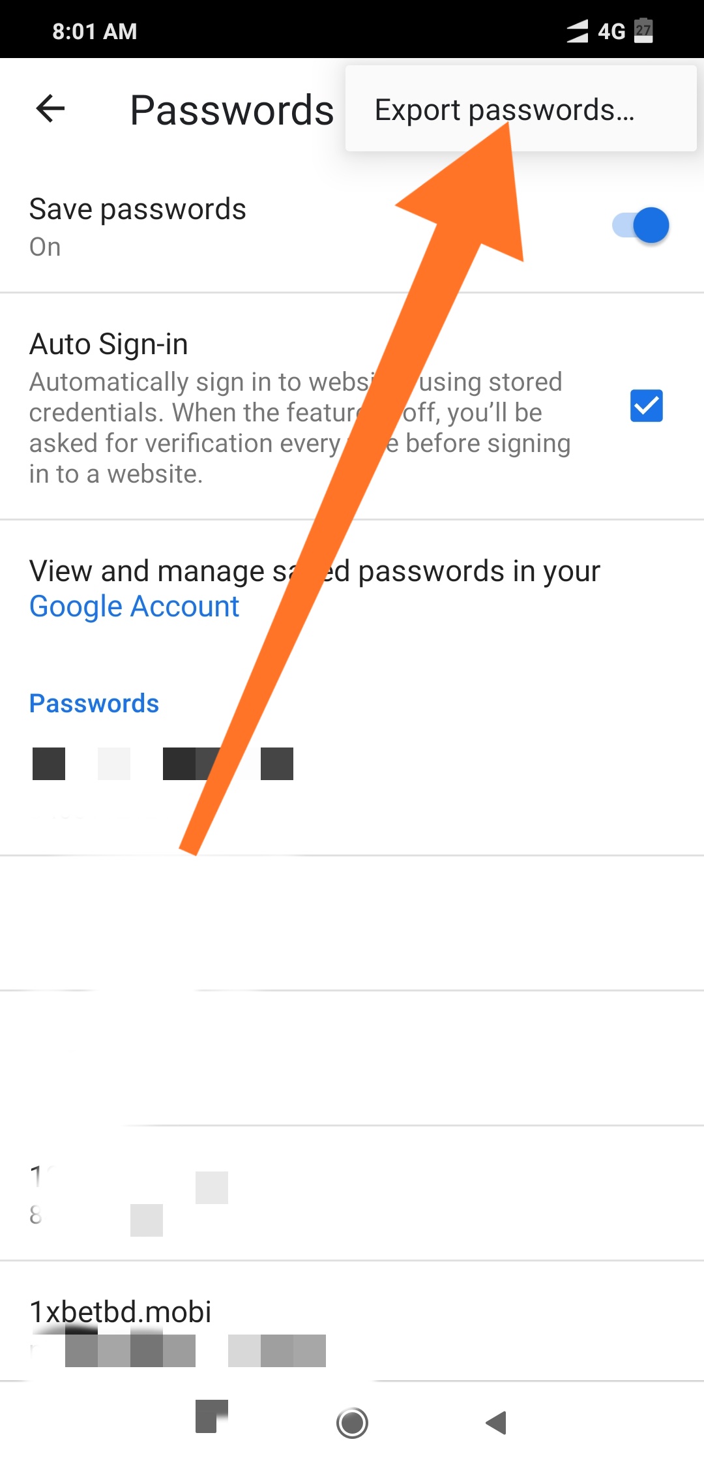704x1465 pixels.
Task: Open the first pixelated saved password entry
Action: 352,787
